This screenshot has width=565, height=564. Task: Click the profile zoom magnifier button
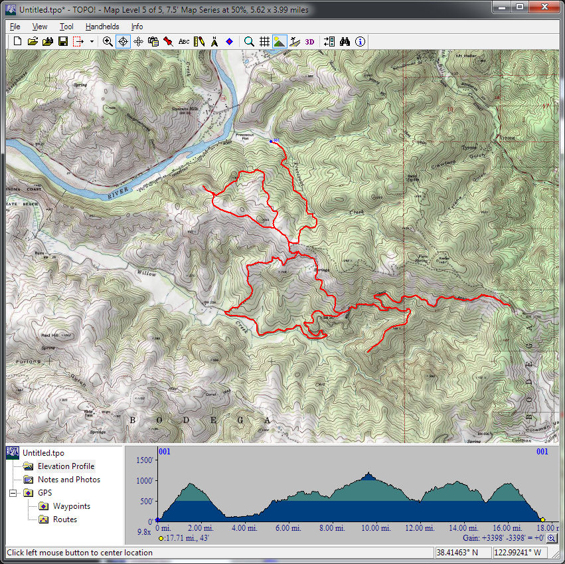(x=552, y=538)
